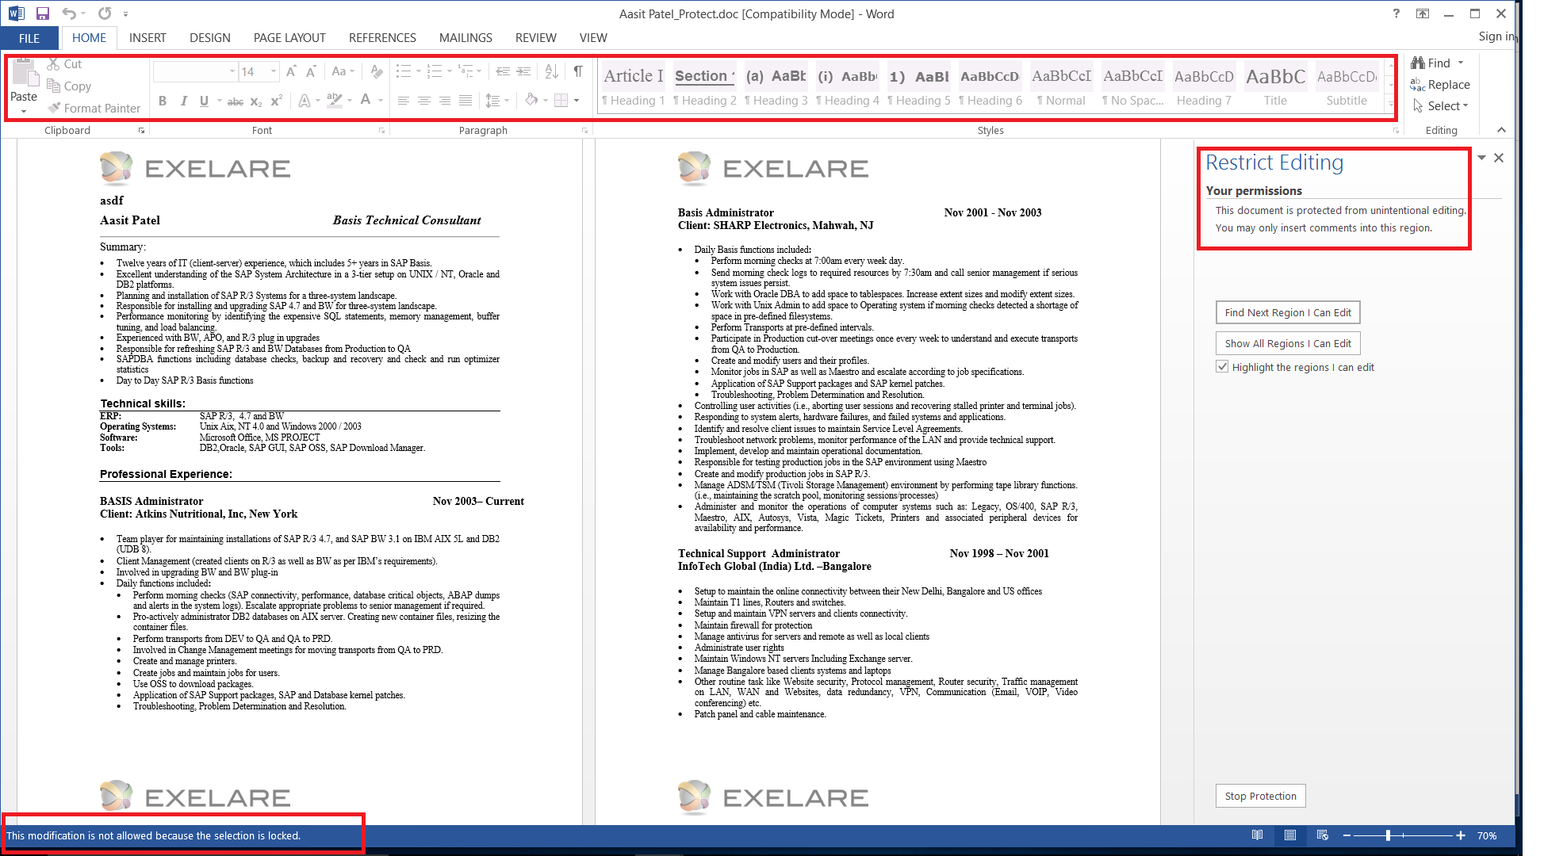Click the Find binoculars icon
1544x856 pixels.
tap(1419, 63)
